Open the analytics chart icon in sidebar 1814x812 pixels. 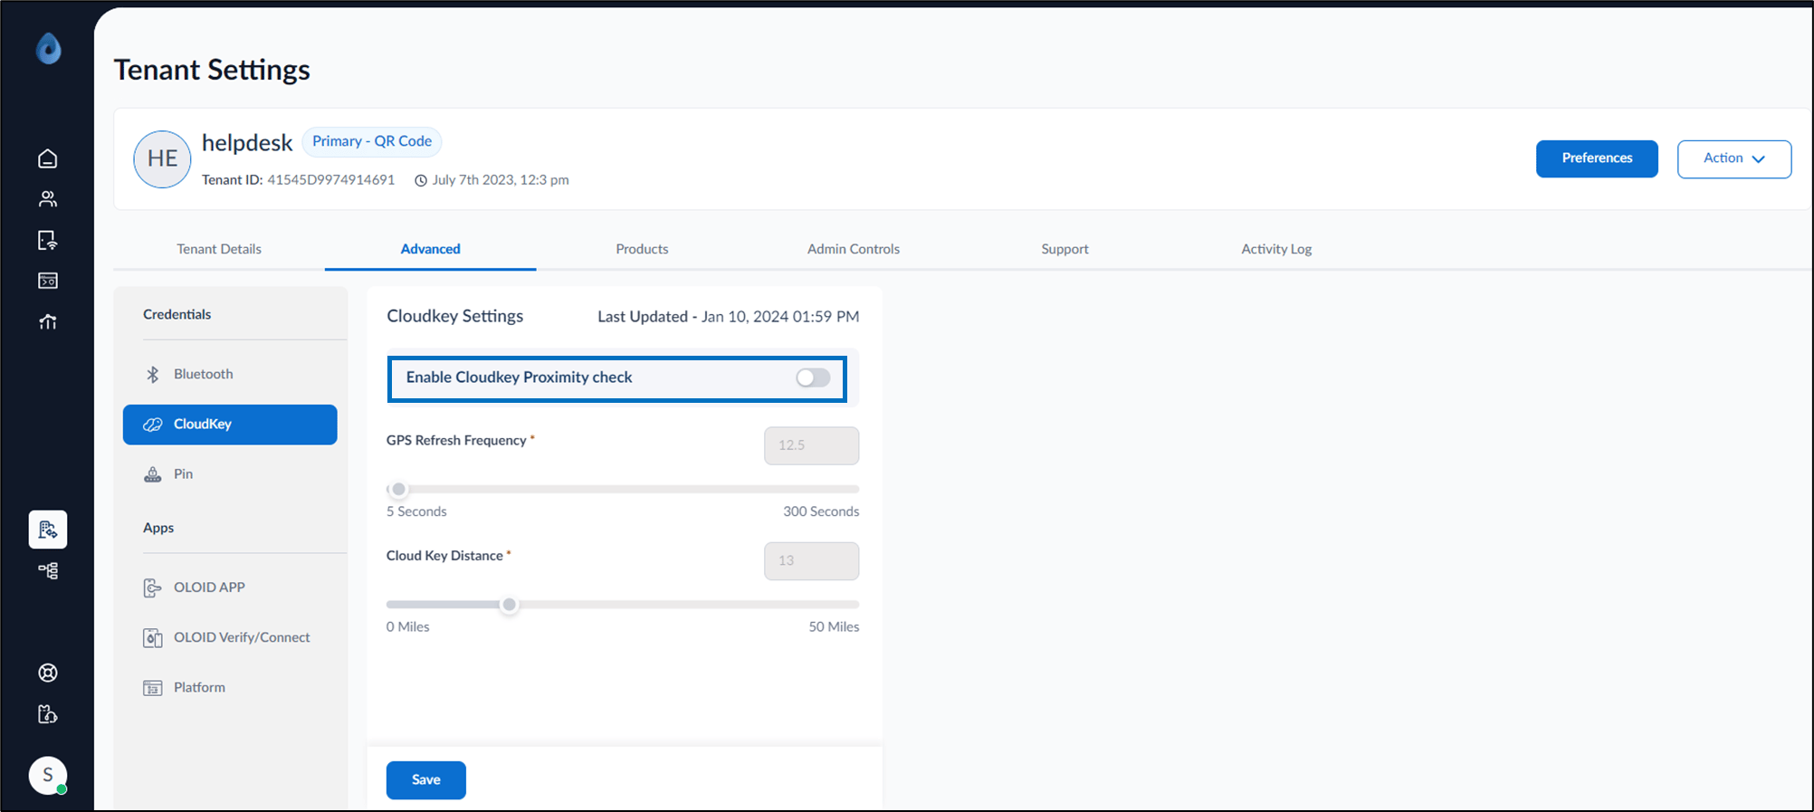pos(48,321)
